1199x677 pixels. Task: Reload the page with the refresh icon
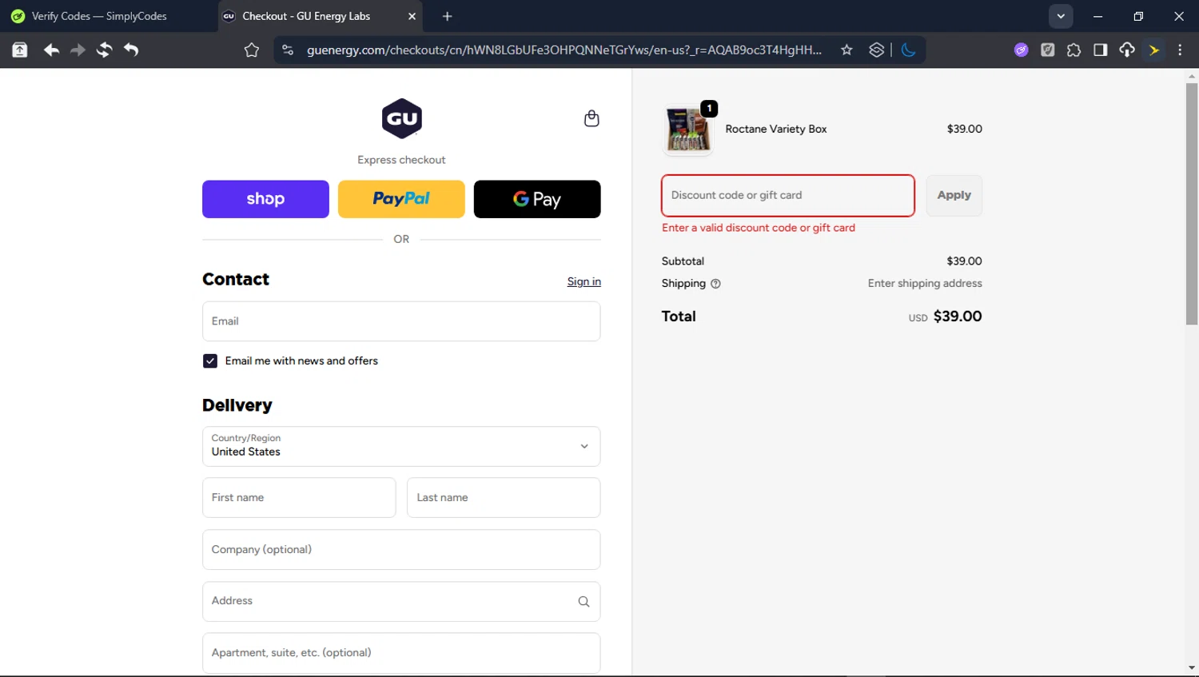pyautogui.click(x=104, y=50)
